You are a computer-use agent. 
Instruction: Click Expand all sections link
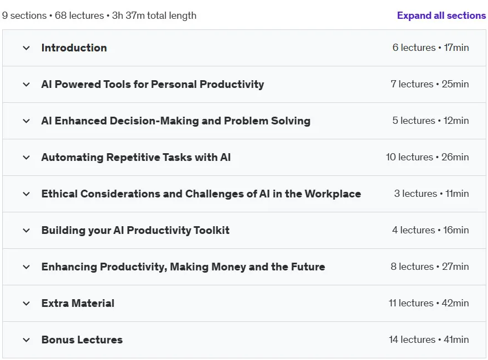(x=442, y=15)
